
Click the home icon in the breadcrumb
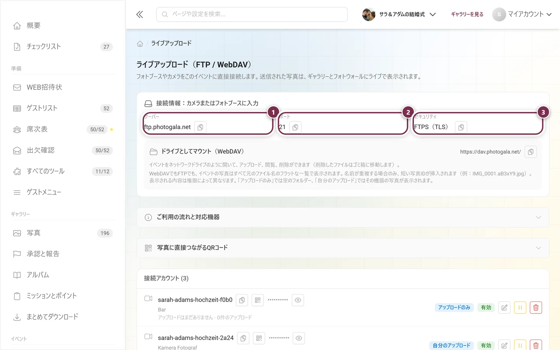140,44
